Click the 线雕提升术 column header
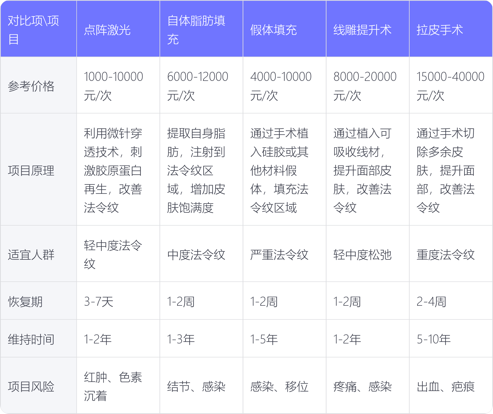The image size is (493, 414). tap(368, 29)
